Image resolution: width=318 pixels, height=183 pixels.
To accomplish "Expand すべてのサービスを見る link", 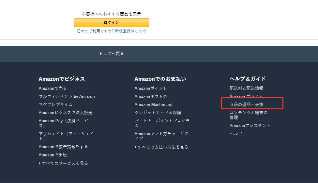I will click(x=63, y=163).
